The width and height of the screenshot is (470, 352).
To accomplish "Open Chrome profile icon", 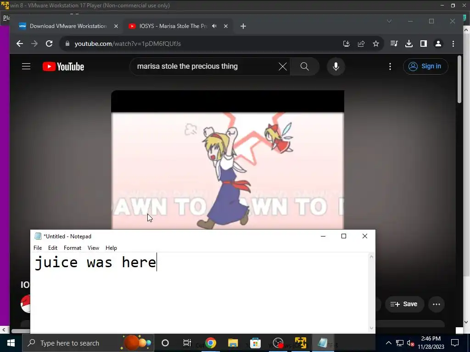I will click(x=438, y=44).
